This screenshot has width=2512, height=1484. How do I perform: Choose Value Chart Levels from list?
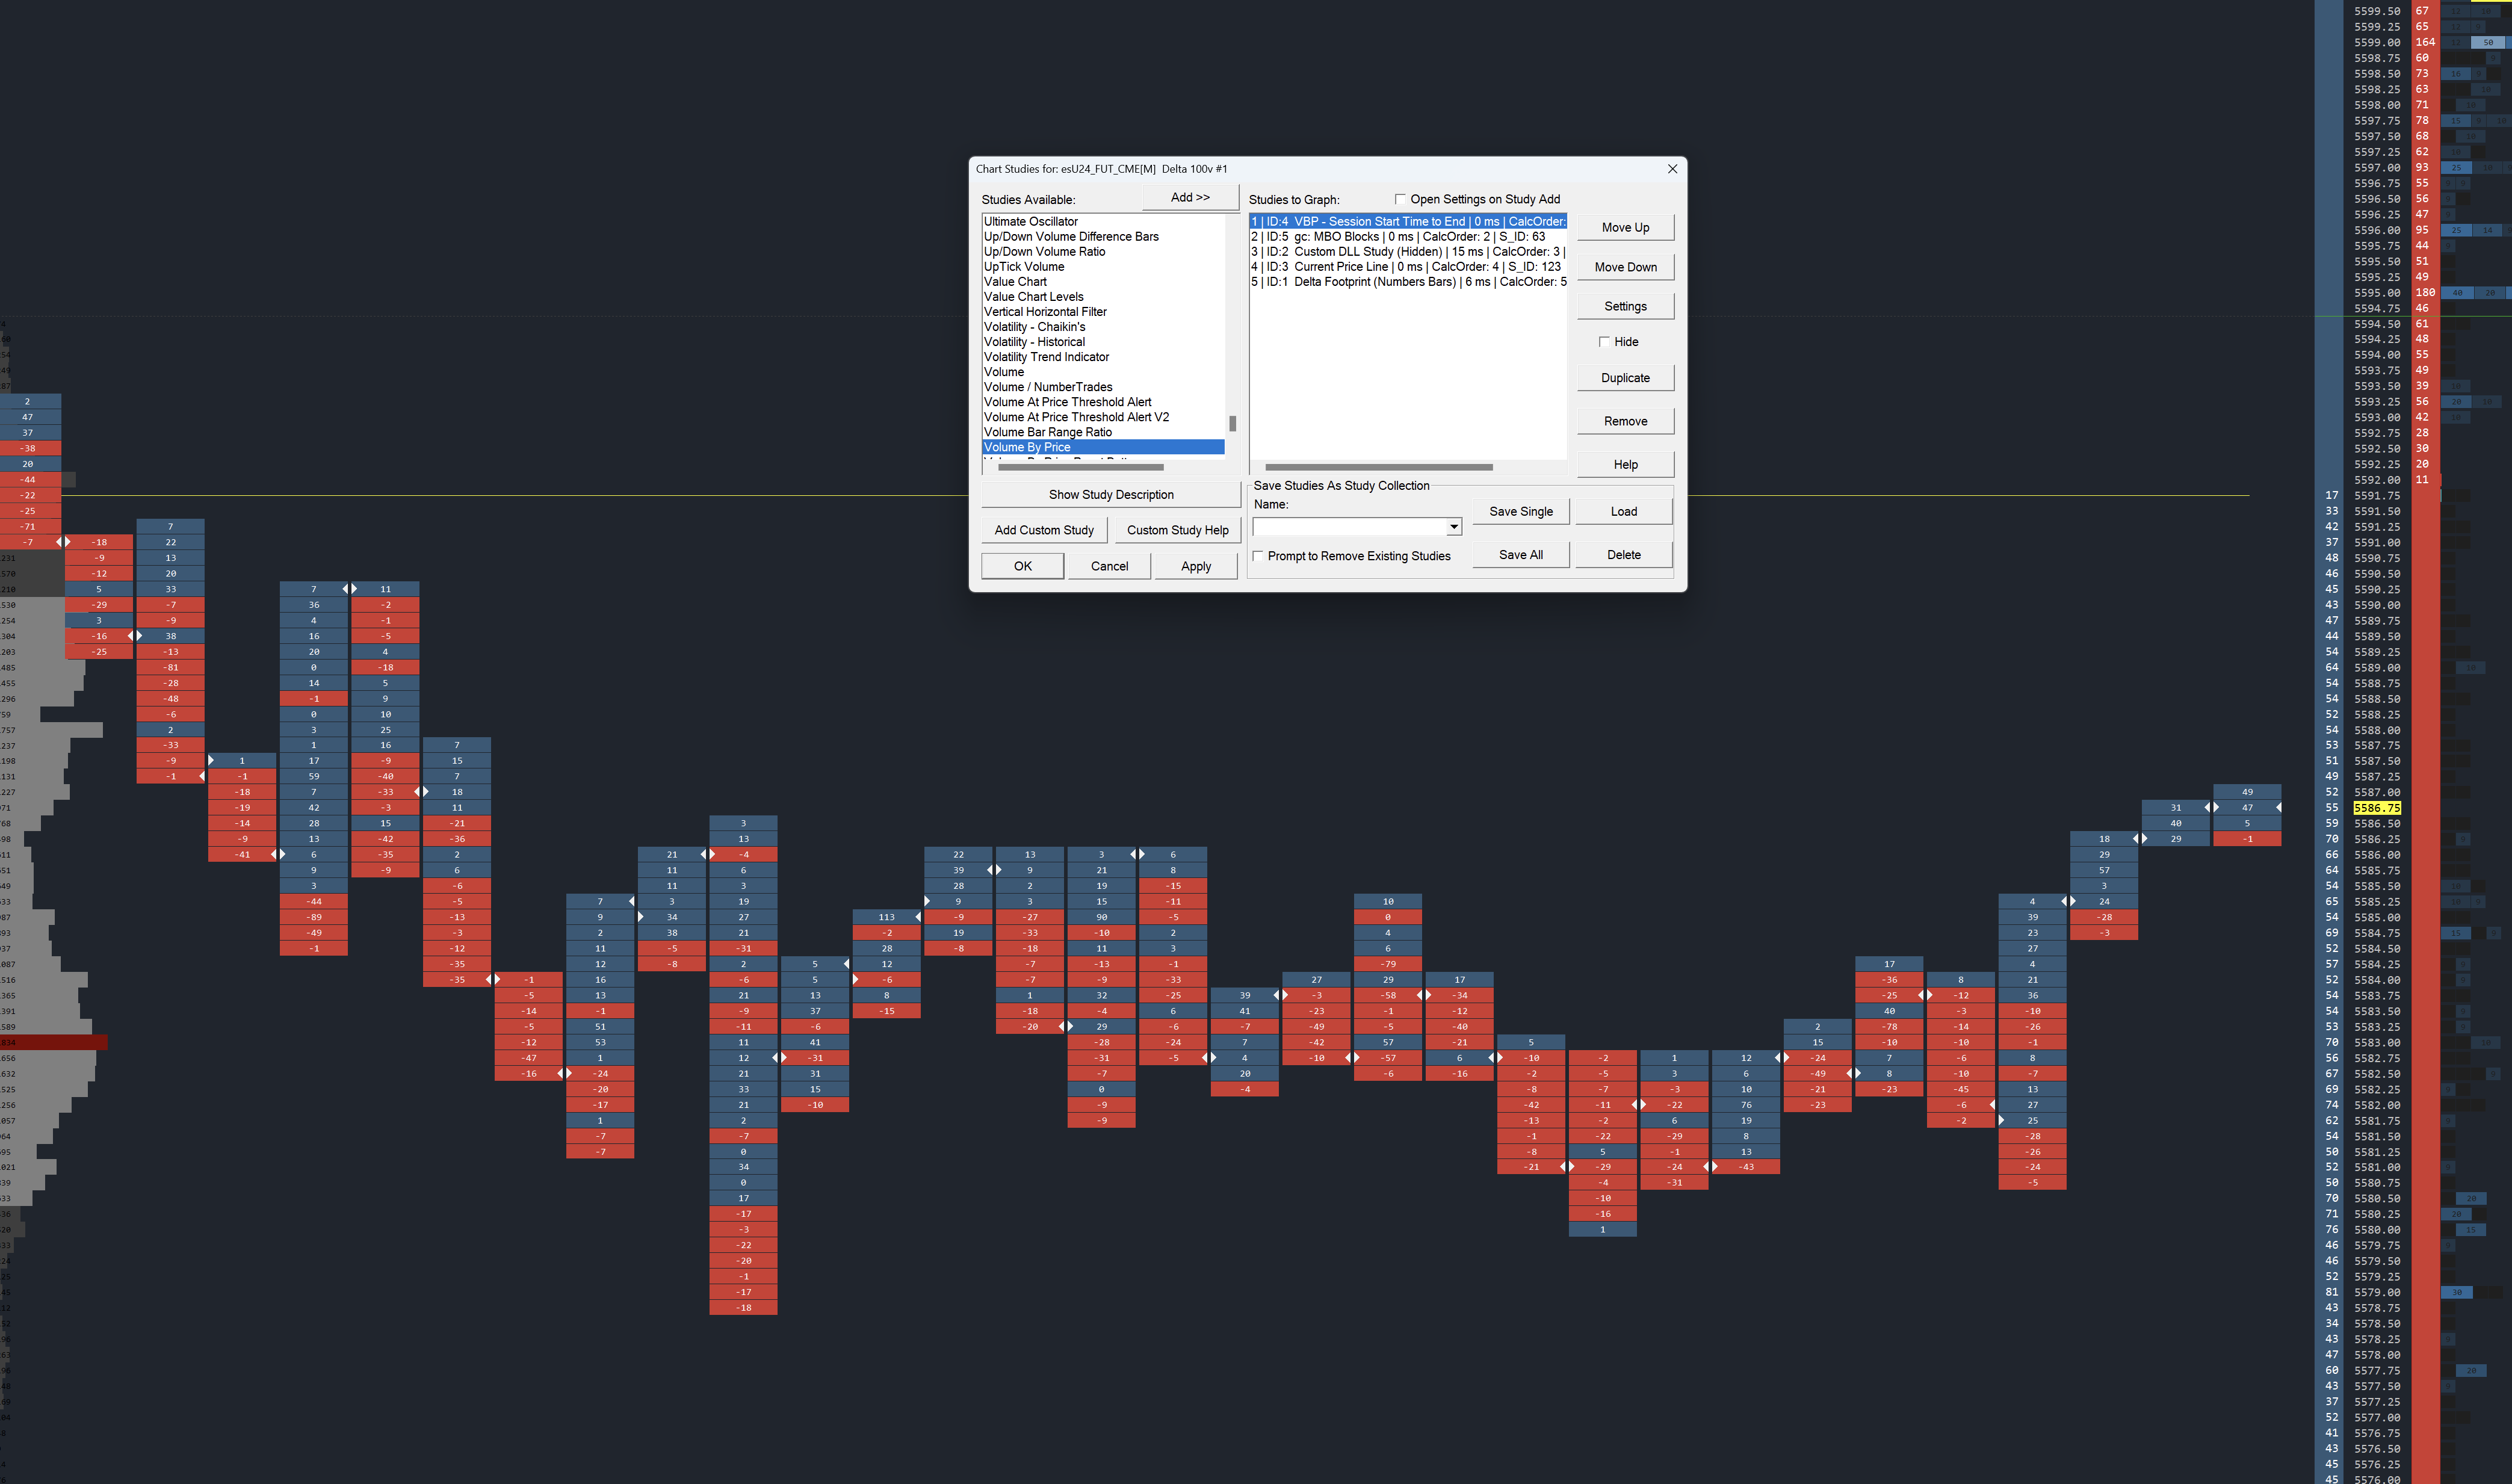pos(1033,297)
